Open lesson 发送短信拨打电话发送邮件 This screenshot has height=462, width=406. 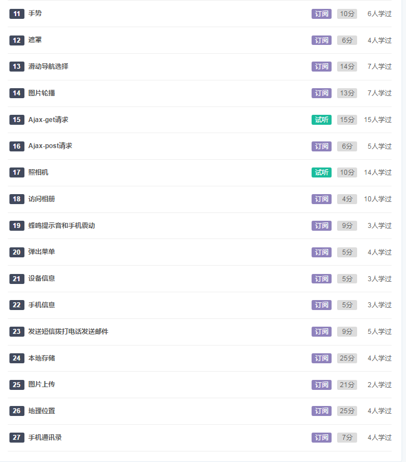[68, 332]
